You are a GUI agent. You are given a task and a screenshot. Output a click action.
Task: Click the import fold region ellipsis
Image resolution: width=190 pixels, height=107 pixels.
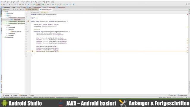point(37,18)
